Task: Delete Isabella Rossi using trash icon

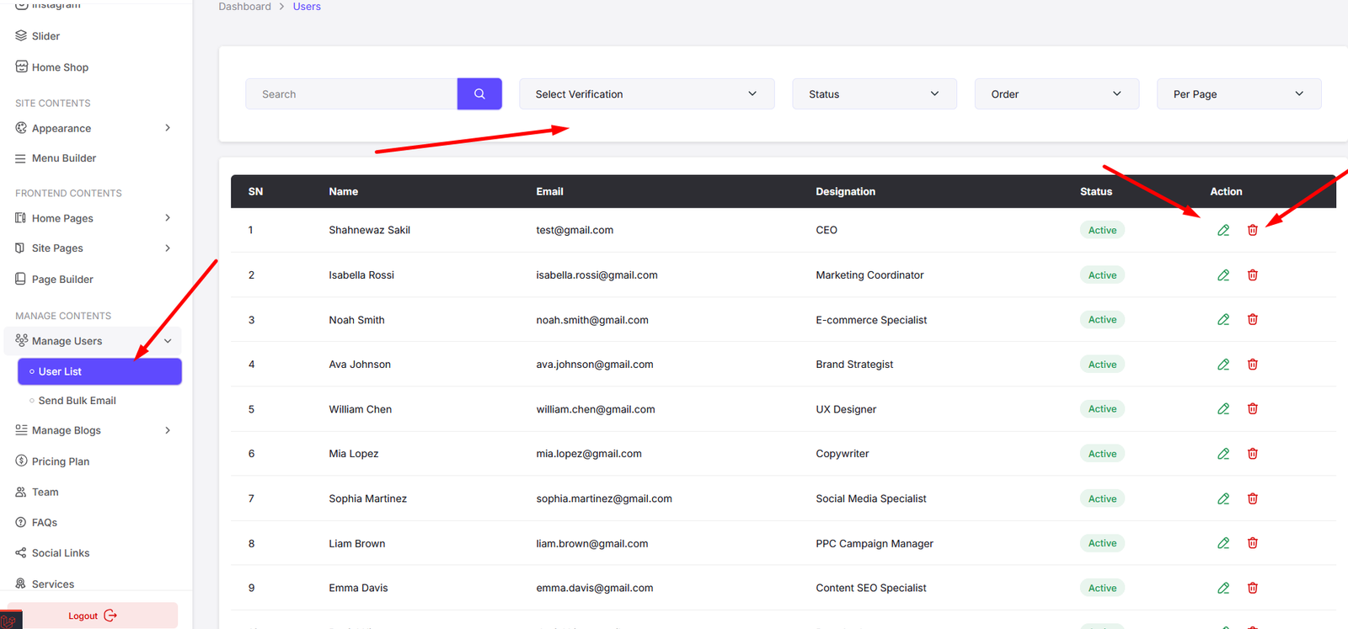Action: pyautogui.click(x=1253, y=275)
